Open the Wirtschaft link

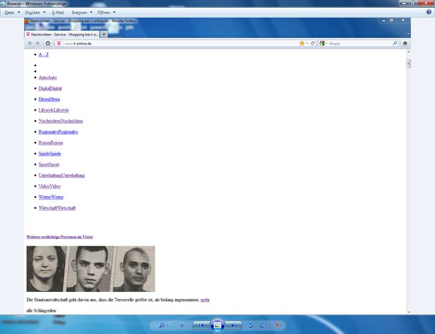(x=57, y=208)
